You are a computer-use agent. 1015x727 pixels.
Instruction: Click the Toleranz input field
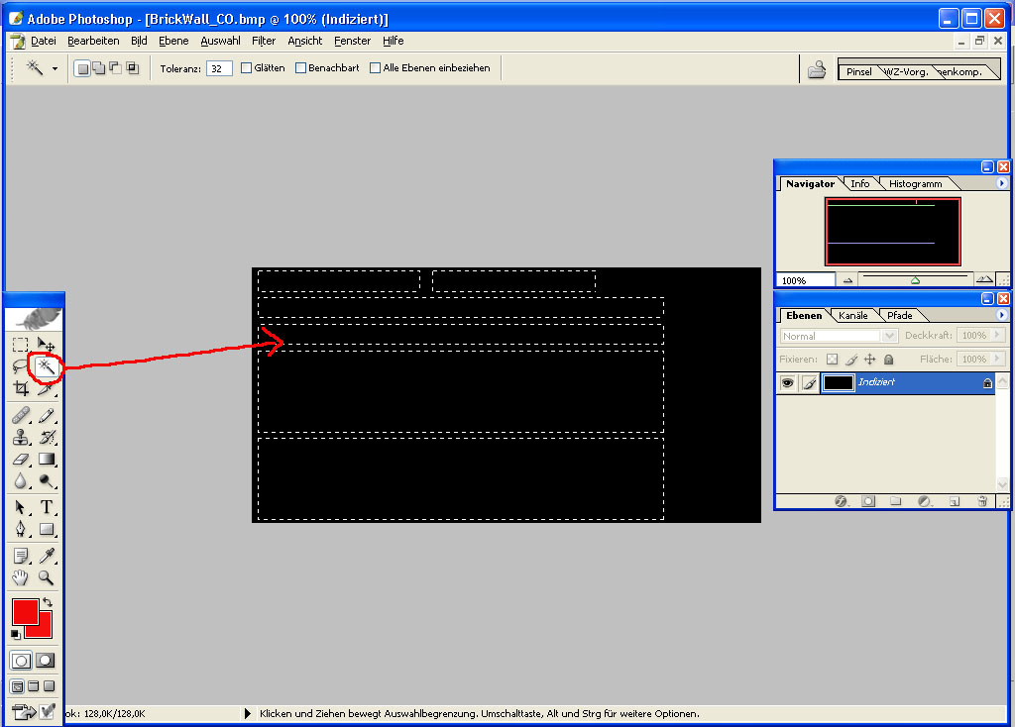tap(219, 68)
